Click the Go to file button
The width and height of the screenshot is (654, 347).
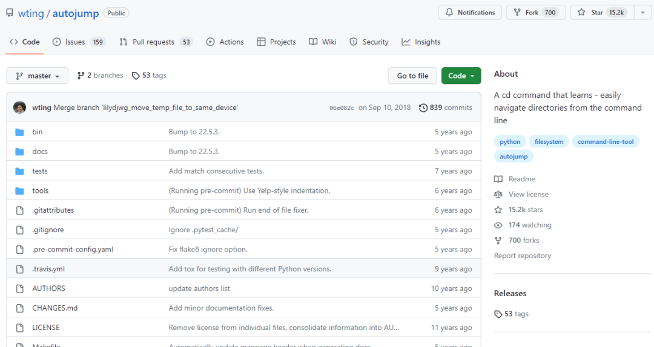click(x=412, y=76)
